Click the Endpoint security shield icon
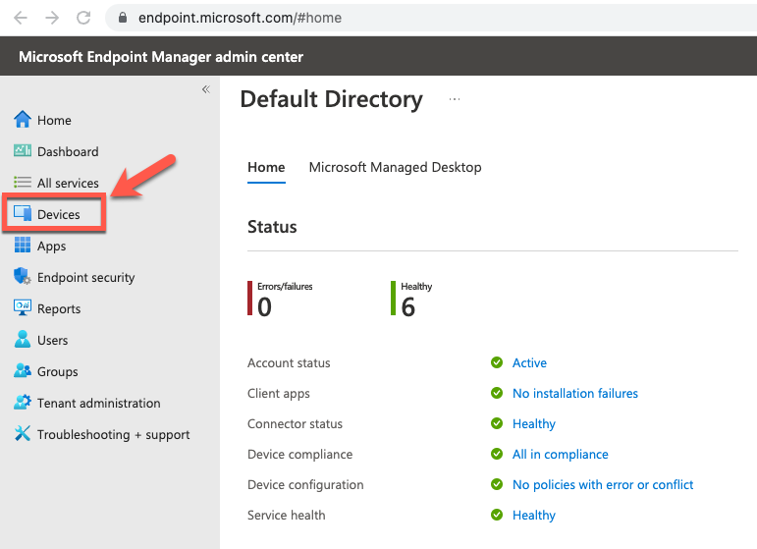The image size is (757, 549). tap(23, 276)
